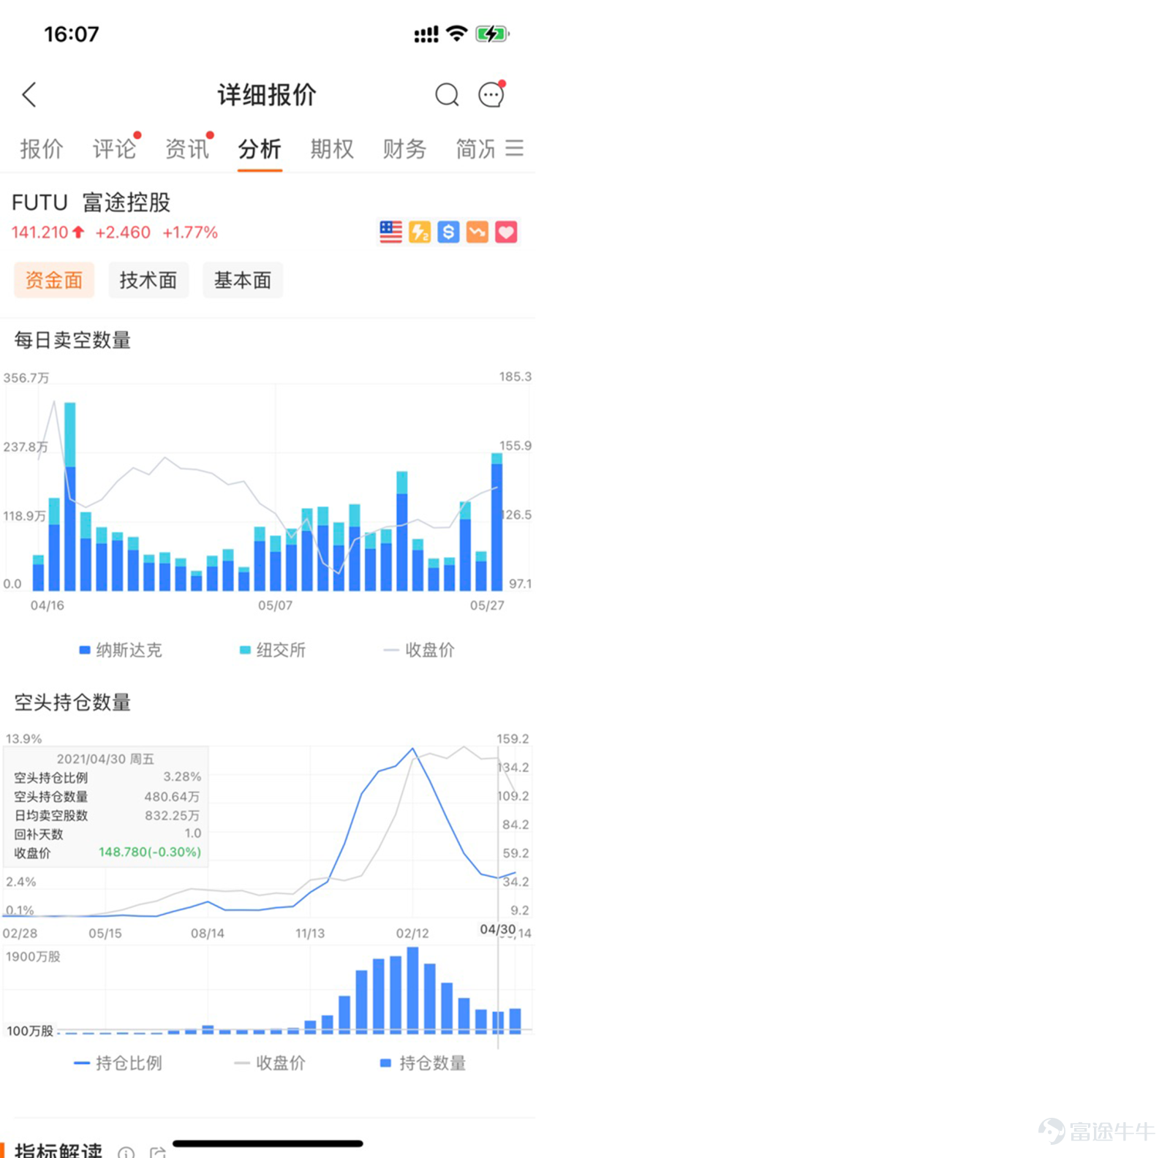Switch to the 期权 tab

(332, 148)
